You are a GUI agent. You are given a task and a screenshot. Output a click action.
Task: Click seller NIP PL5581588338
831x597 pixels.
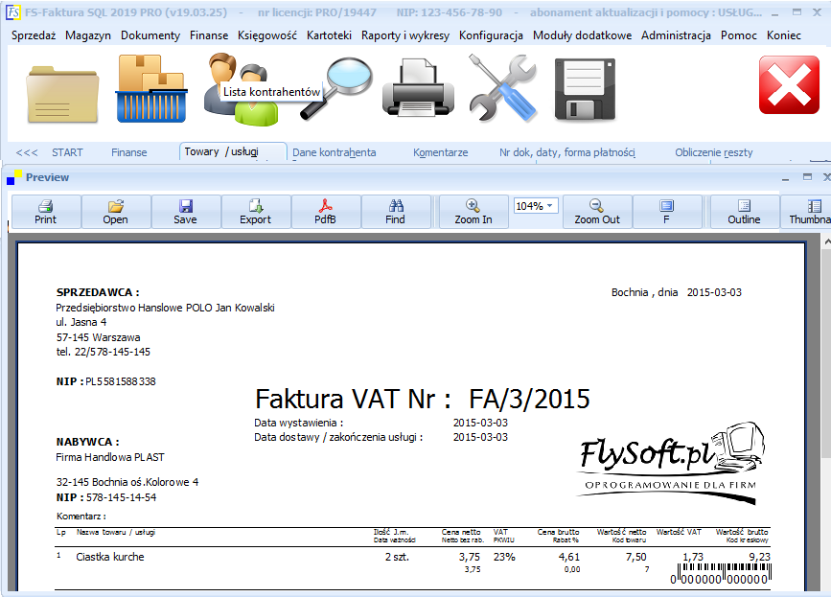[121, 381]
